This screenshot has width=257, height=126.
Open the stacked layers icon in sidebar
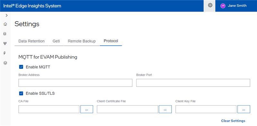pyautogui.click(x=5, y=63)
